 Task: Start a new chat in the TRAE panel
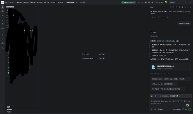170,7
